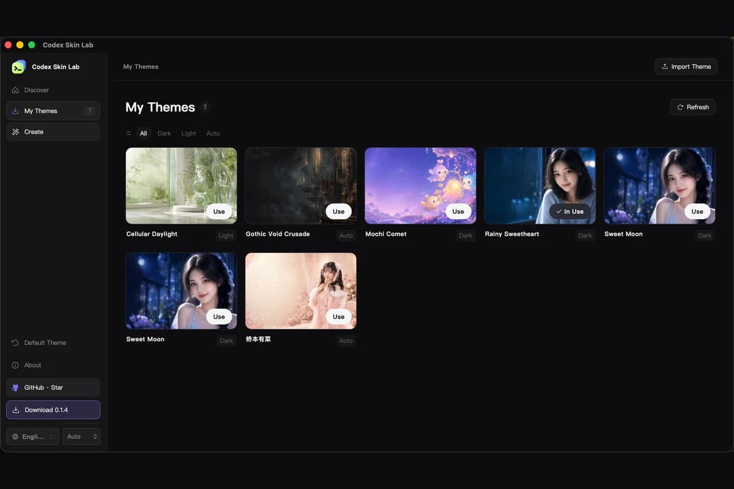
Task: Click the Create magic wand icon
Action: [15, 131]
